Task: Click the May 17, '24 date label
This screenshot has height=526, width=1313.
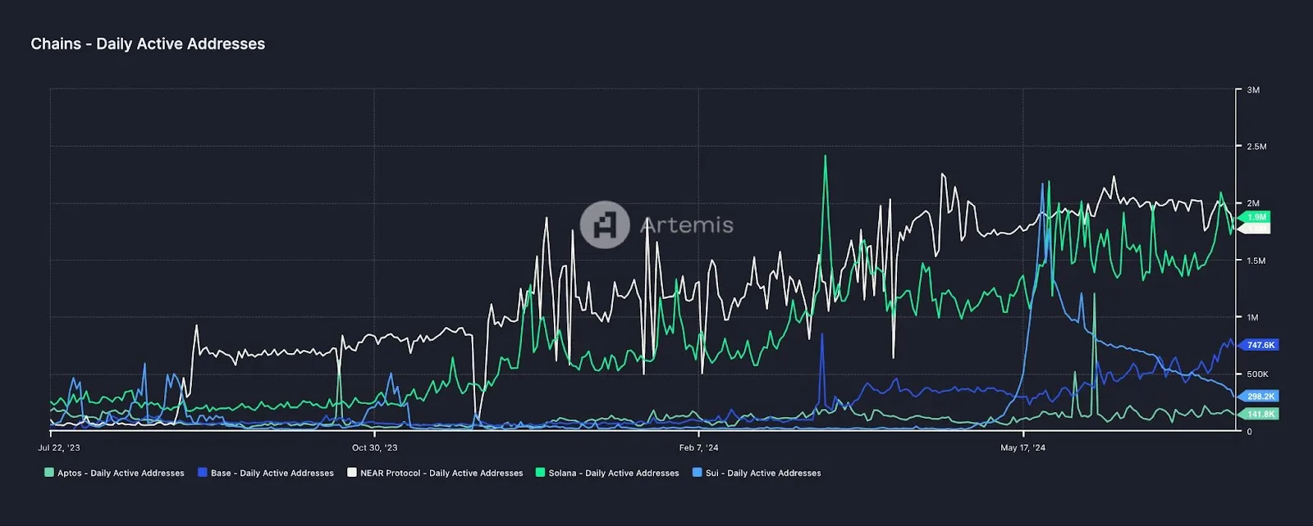Action: pyautogui.click(x=1022, y=447)
